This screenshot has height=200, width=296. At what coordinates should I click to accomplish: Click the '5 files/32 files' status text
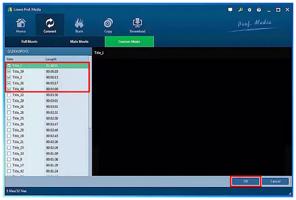(16, 191)
